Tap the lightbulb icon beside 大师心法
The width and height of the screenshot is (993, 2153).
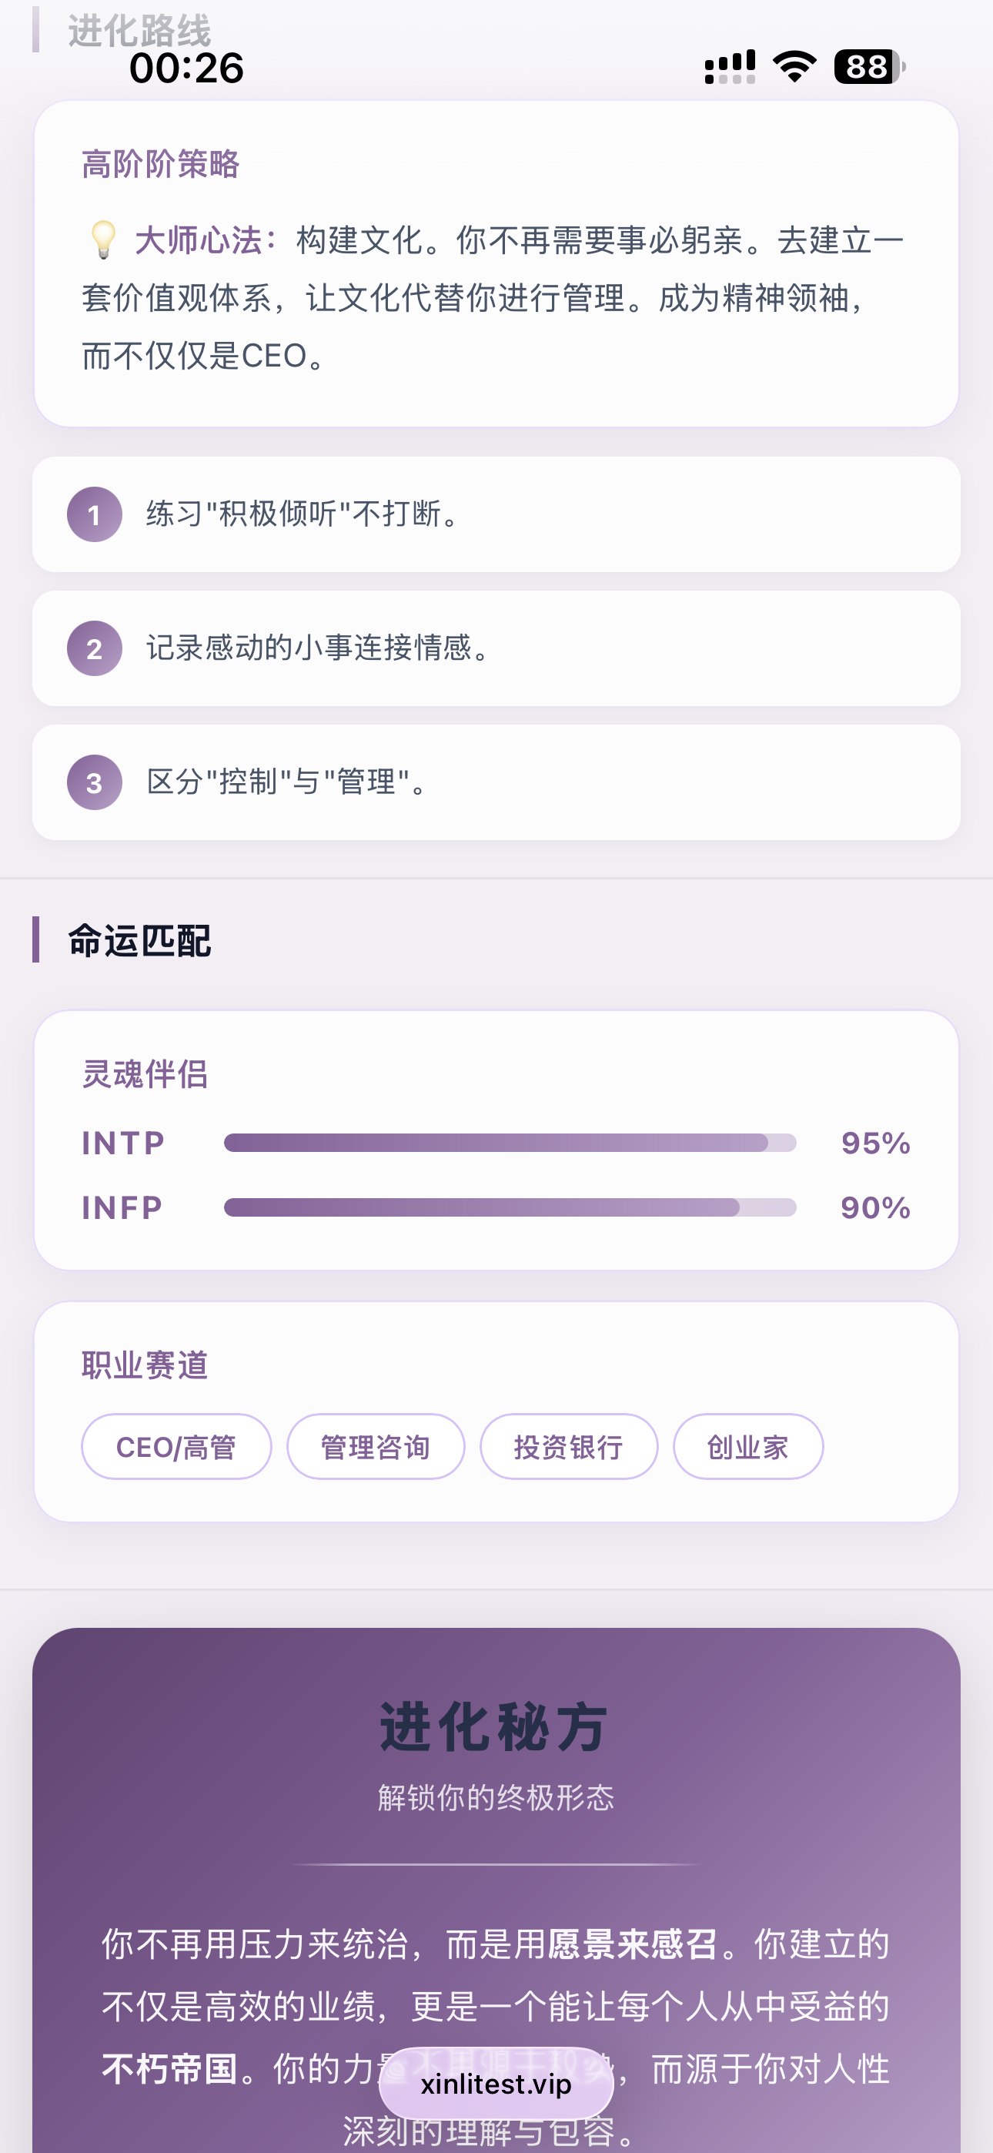click(103, 240)
